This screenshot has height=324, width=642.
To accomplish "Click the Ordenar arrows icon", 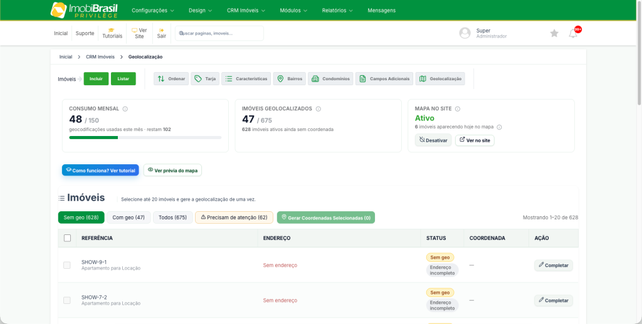I will (161, 78).
